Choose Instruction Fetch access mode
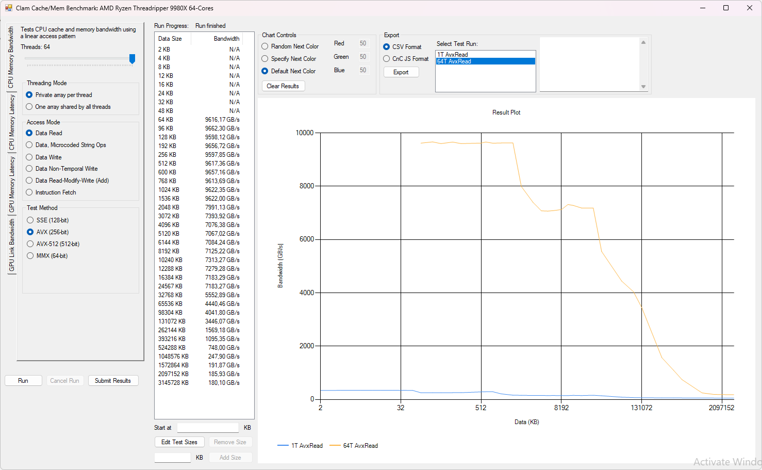The image size is (762, 470). (x=51, y=192)
